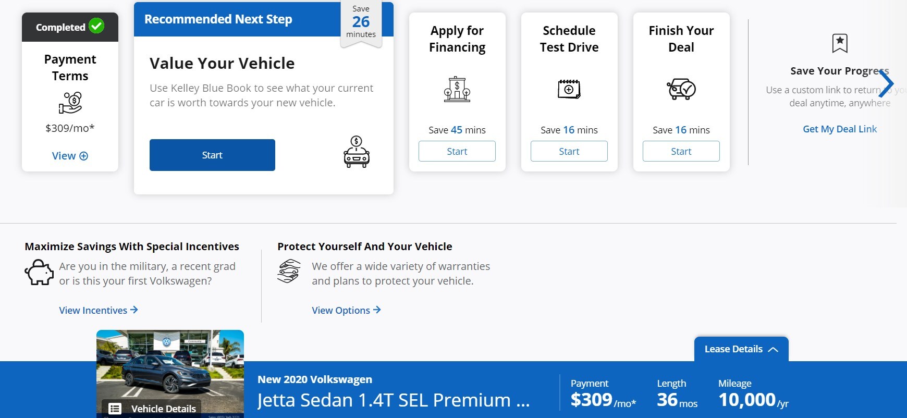Collapse the Lease Details panel
This screenshot has height=418, width=907.
(x=741, y=349)
